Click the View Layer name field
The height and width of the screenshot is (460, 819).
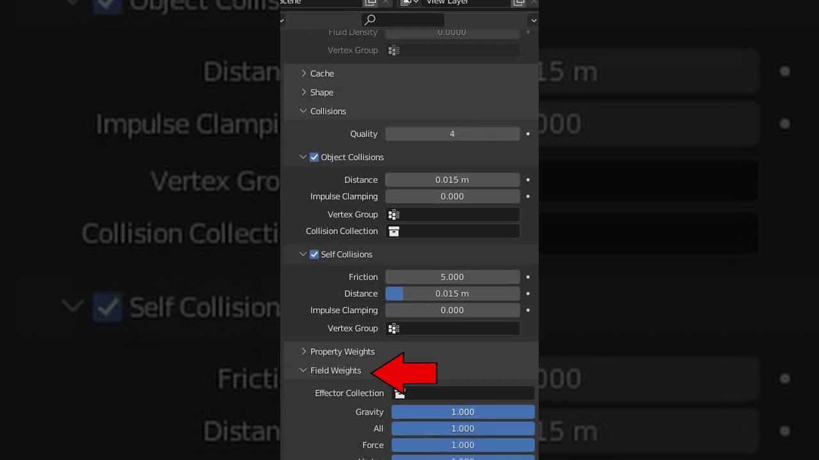(x=465, y=3)
